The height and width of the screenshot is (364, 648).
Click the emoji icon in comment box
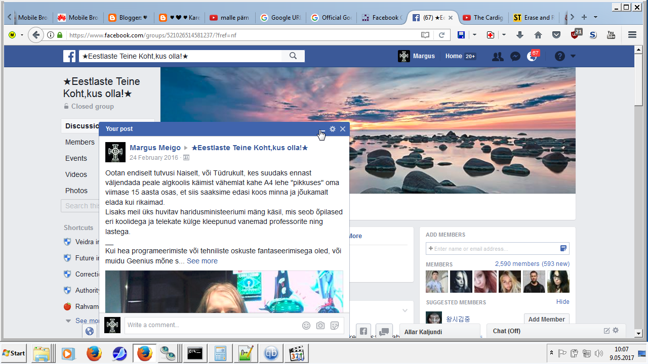pyautogui.click(x=306, y=326)
